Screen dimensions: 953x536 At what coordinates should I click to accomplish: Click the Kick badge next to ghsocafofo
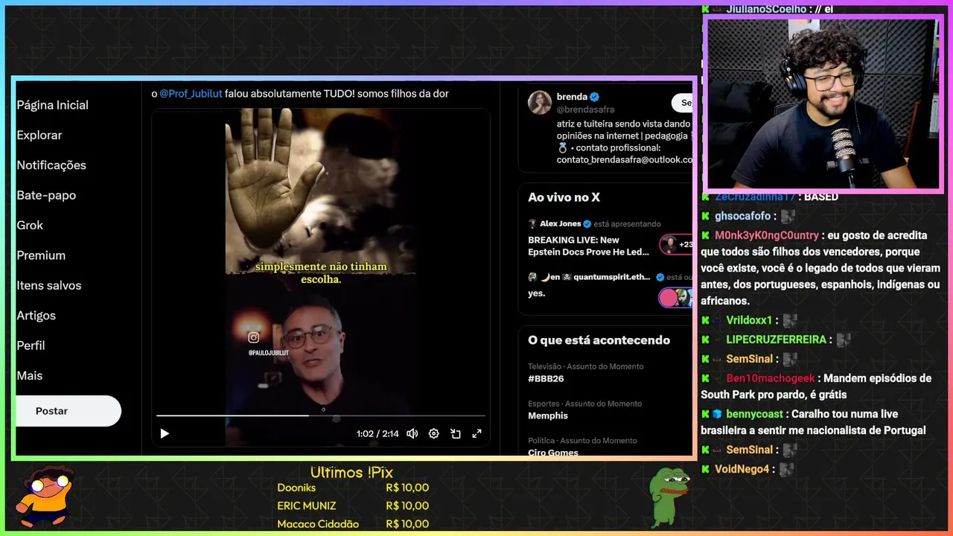tap(705, 216)
